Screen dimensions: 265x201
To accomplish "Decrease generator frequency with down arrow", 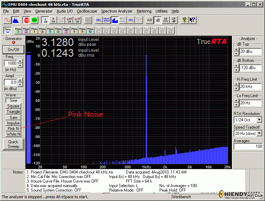I will tap(20, 65).
